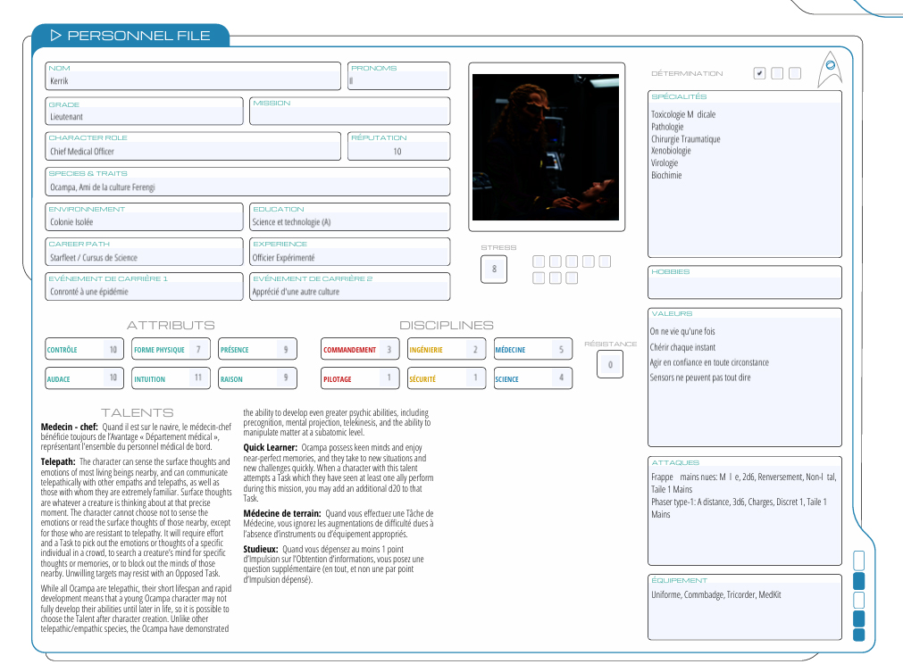
Task: Click the Studieux talent heading
Action: [x=261, y=550]
